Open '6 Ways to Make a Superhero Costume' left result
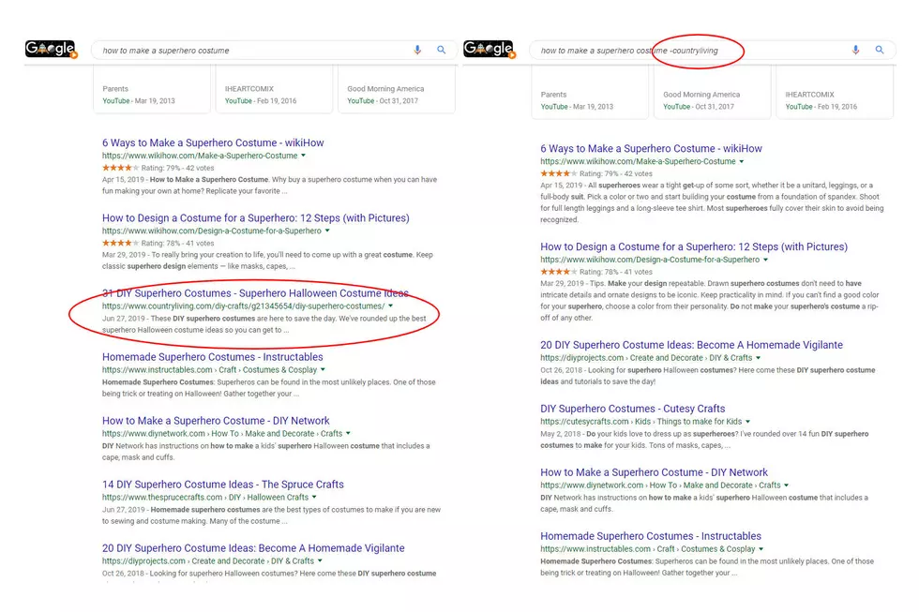 point(213,142)
